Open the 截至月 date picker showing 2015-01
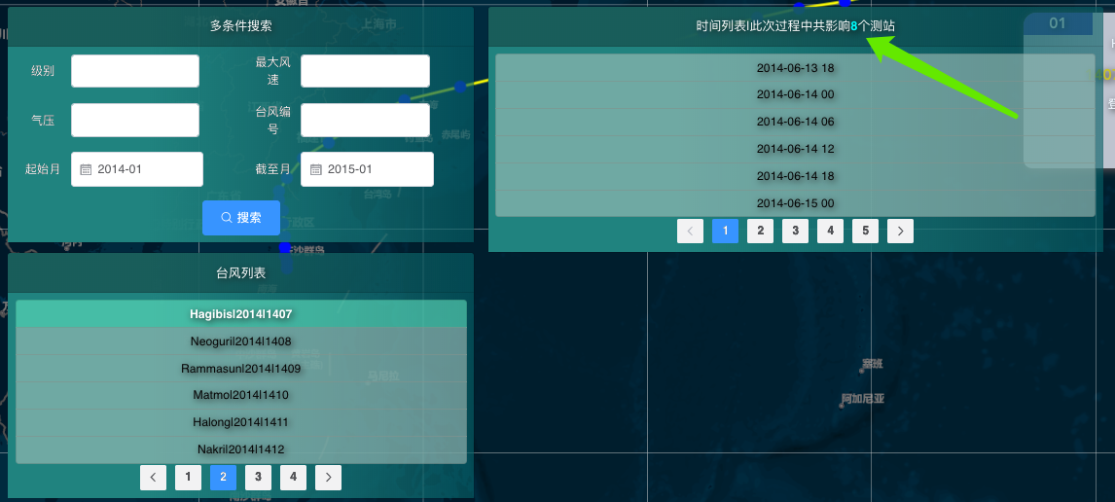The width and height of the screenshot is (1115, 502). (367, 169)
